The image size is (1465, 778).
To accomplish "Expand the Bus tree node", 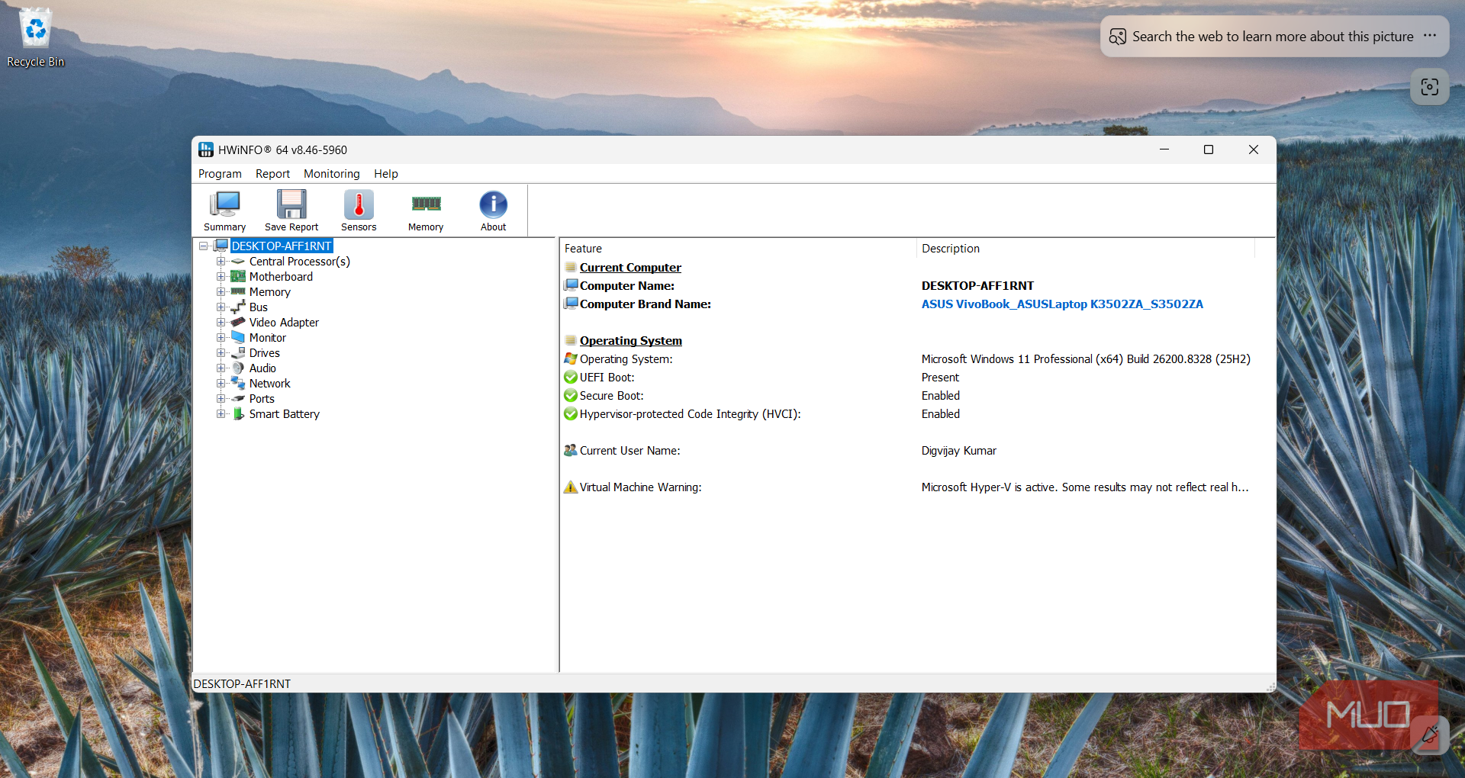I will (221, 307).
